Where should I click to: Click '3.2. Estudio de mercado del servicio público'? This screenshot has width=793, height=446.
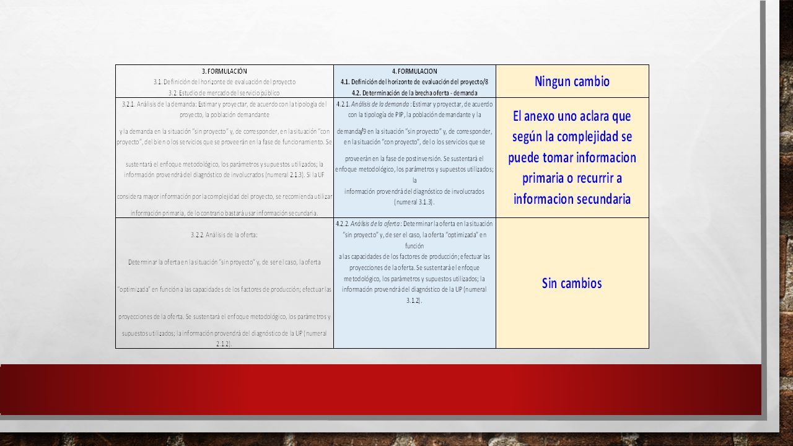pos(224,92)
